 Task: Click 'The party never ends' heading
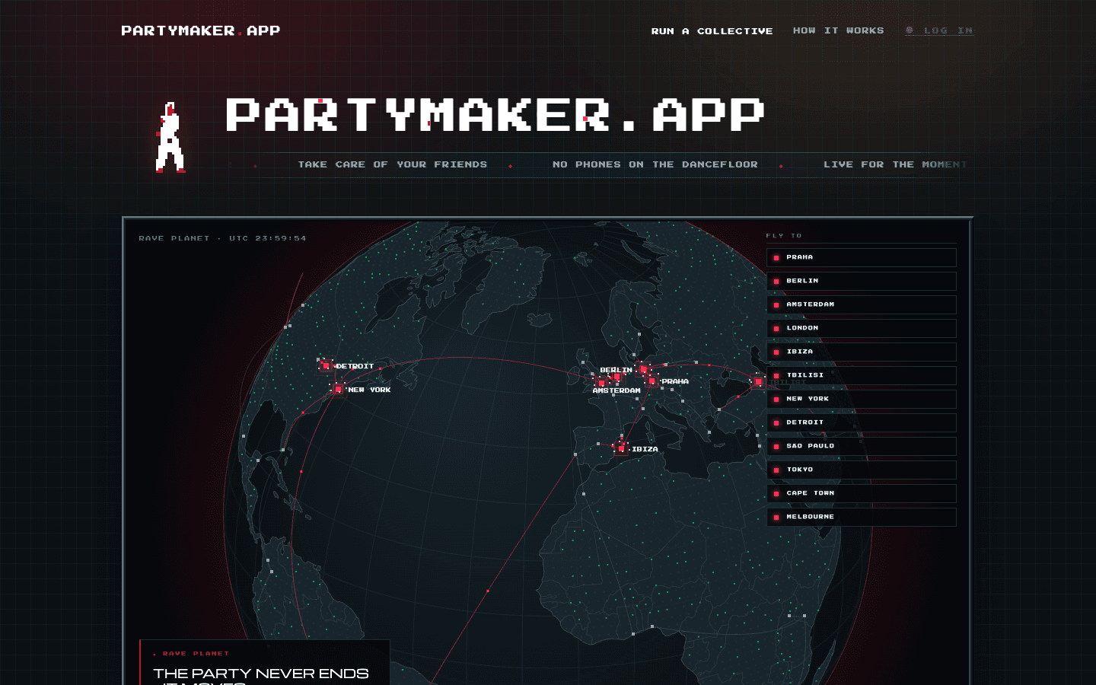pos(261,674)
